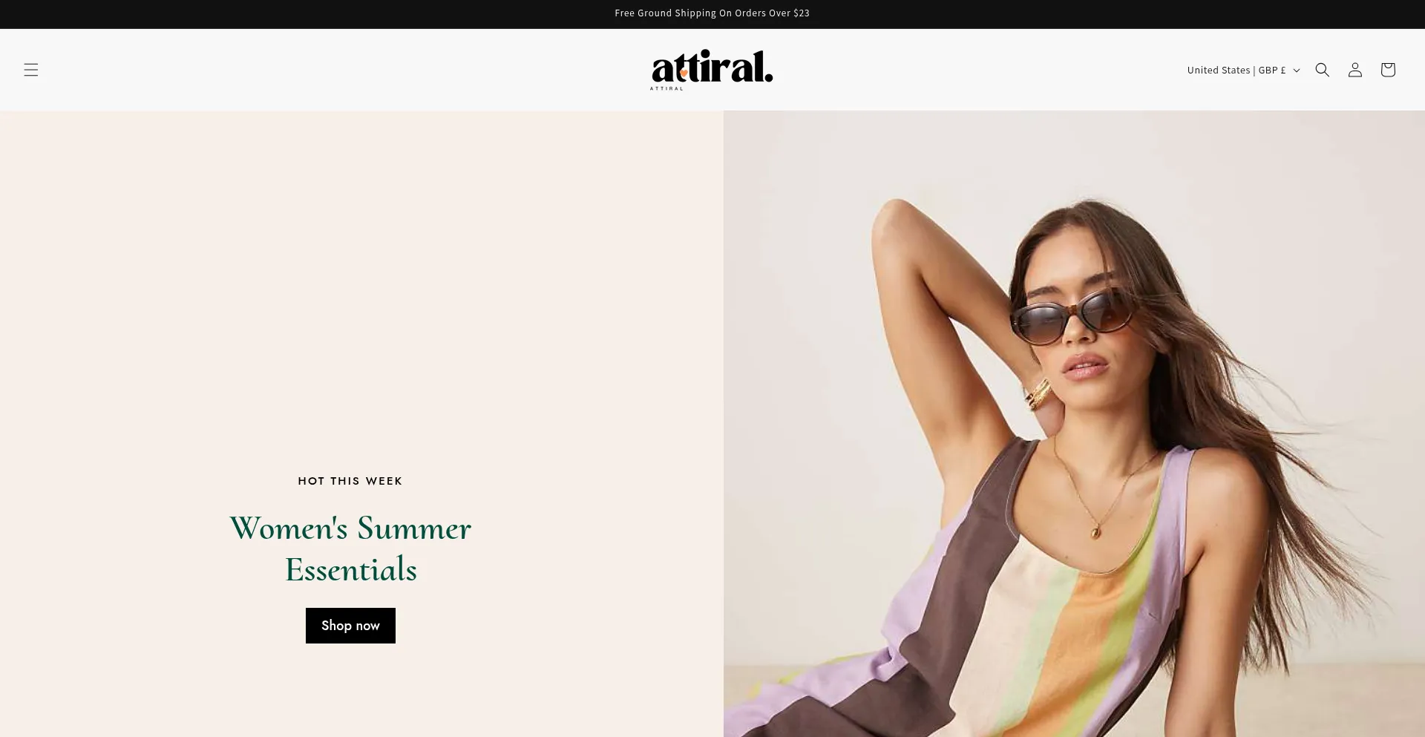The width and height of the screenshot is (1425, 737).
Task: Open the account login icon
Action: [1354, 70]
